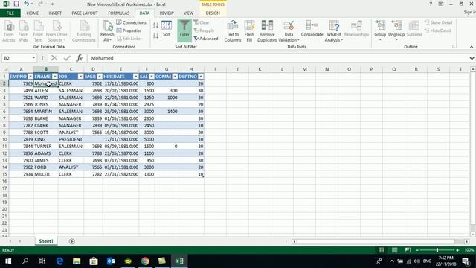Image resolution: width=476 pixels, height=268 pixels.
Task: Select column J header
Action: pyautogui.click(x=237, y=69)
